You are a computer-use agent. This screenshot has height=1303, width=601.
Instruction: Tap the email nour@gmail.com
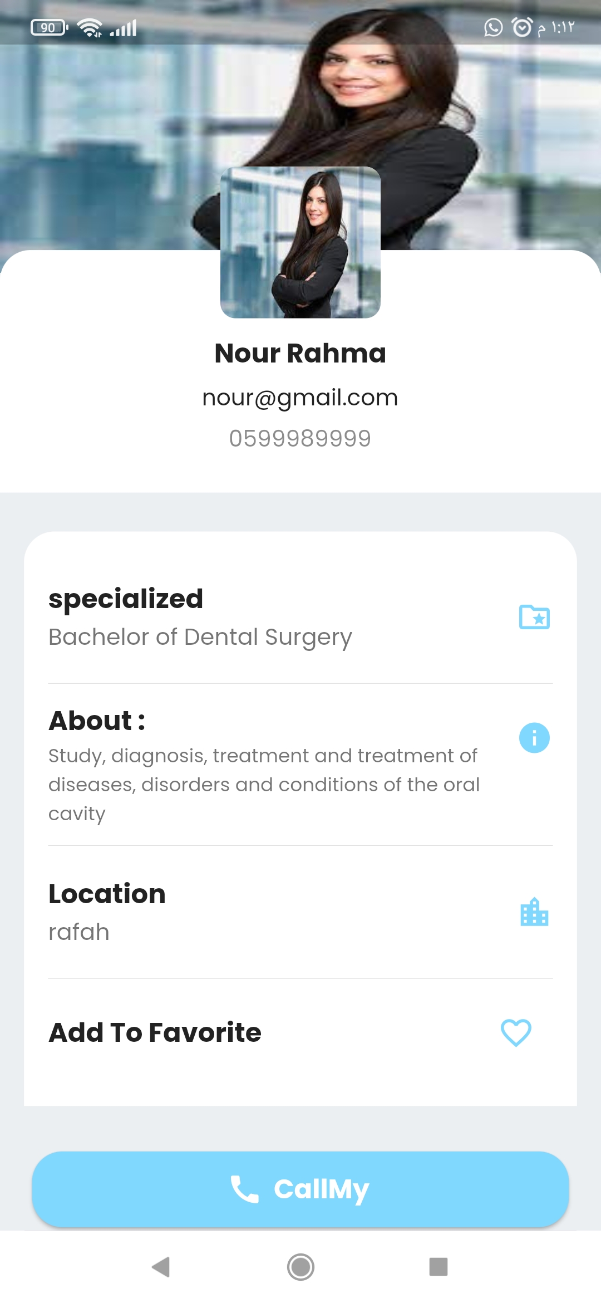tap(300, 398)
